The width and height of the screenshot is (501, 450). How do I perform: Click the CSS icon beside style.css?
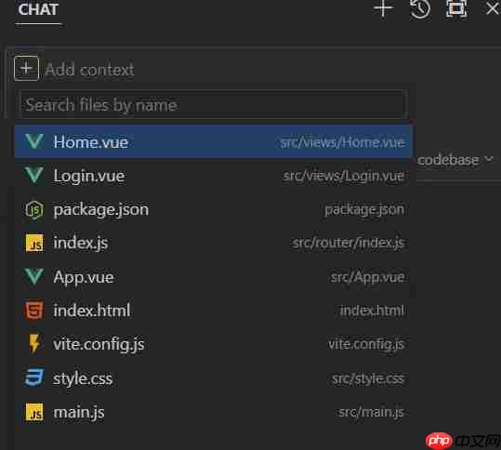click(x=34, y=377)
